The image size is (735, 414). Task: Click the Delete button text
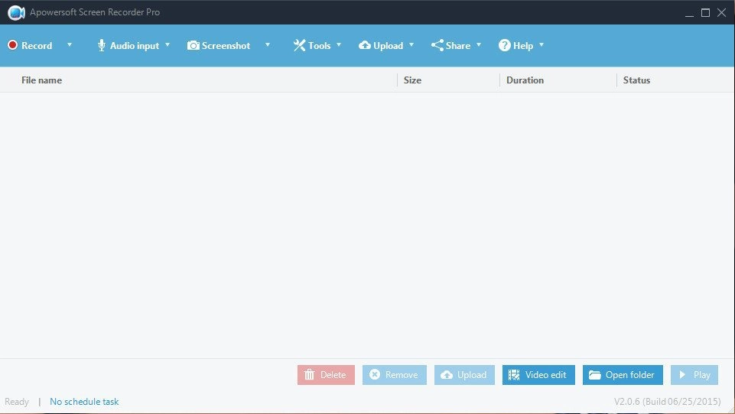tap(333, 375)
